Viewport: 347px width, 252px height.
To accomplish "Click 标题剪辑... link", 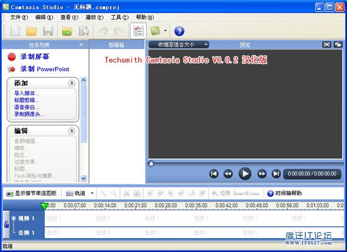I will pyautogui.click(x=26, y=101).
